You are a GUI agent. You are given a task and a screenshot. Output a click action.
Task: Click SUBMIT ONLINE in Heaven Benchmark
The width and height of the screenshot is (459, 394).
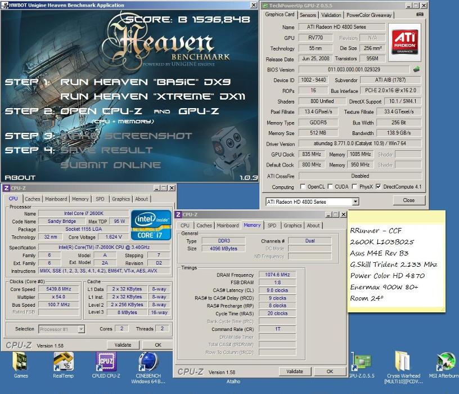pyautogui.click(x=111, y=165)
